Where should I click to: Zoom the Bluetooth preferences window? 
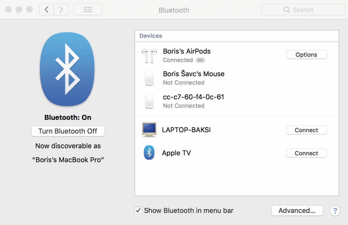[x=30, y=10]
